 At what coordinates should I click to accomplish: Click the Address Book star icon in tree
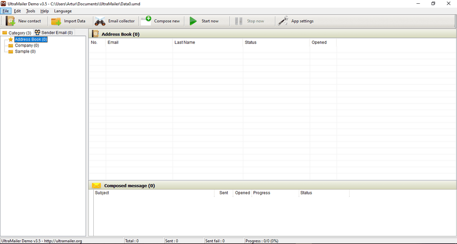pyautogui.click(x=11, y=40)
